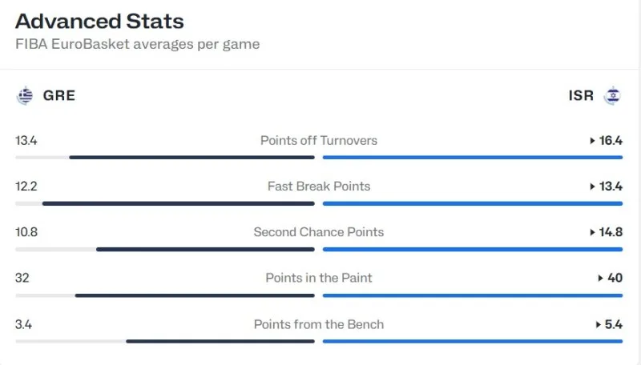Image resolution: width=641 pixels, height=365 pixels.
Task: Click the Advanced Stats heading
Action: coord(99,22)
